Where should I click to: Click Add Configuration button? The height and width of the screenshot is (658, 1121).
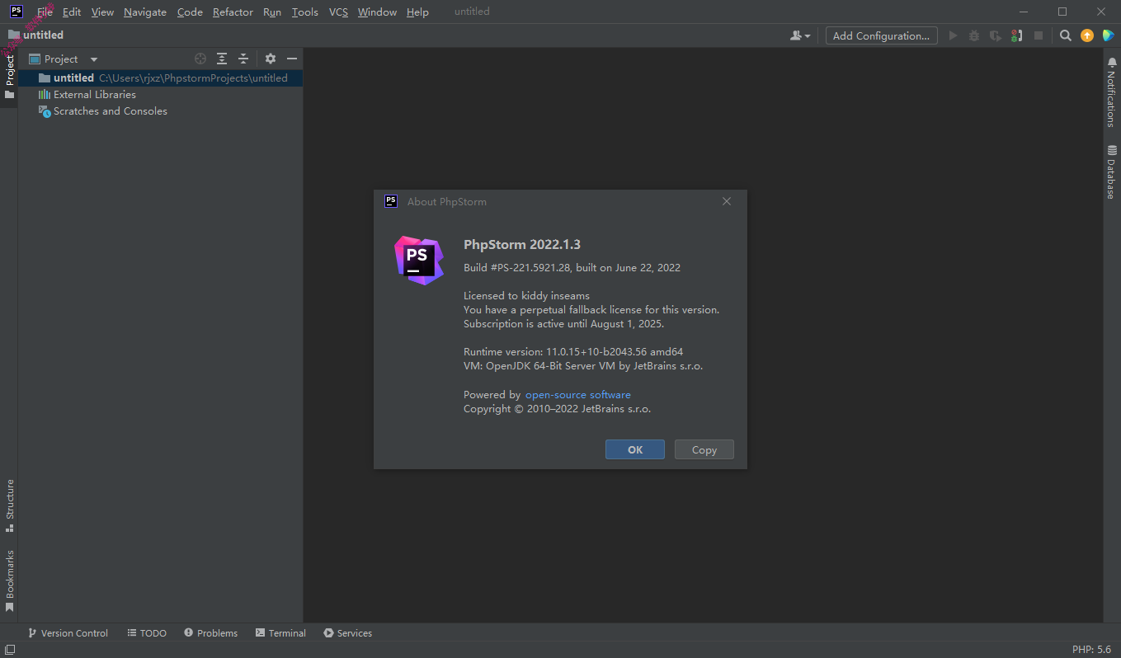coord(881,35)
